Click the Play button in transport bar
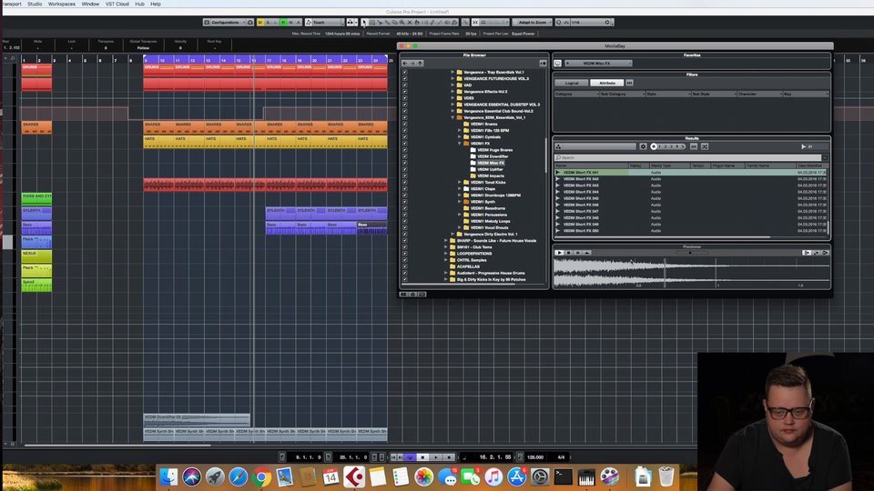 tap(436, 457)
